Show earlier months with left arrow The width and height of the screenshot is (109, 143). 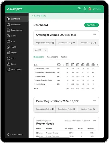click(x=63, y=65)
